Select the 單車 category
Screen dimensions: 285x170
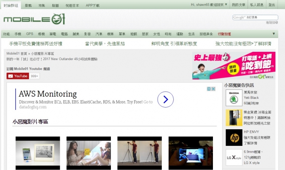[x=122, y=34]
